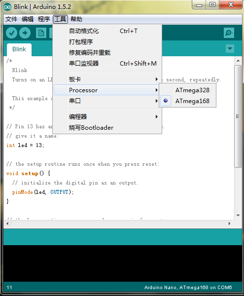The image size is (244, 296).
Task: Click status text 'Arduino Nano, ATmega168 on COM6'
Action: [188, 288]
